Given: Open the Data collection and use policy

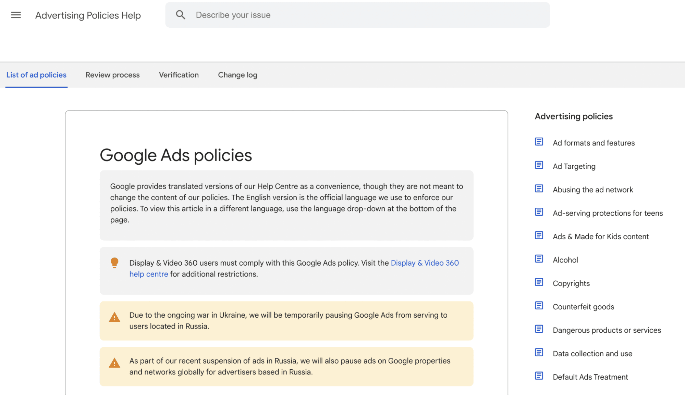Looking at the screenshot, I should tap(592, 353).
